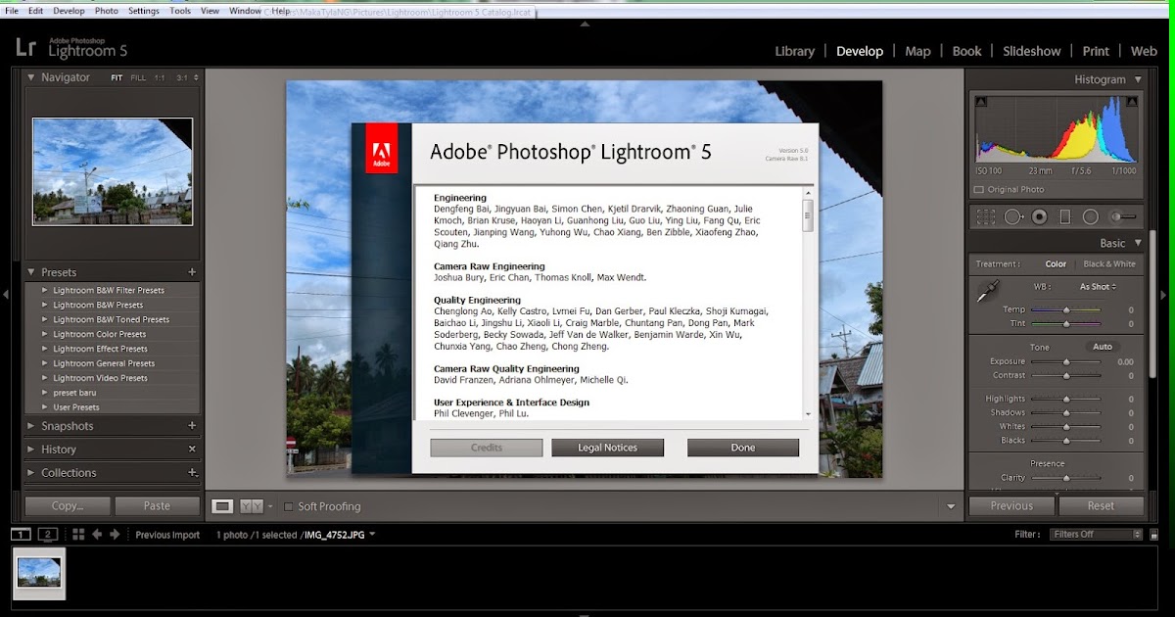Set Navigator zoom to FIT
Screen dimensions: 1175x617
click(117, 77)
